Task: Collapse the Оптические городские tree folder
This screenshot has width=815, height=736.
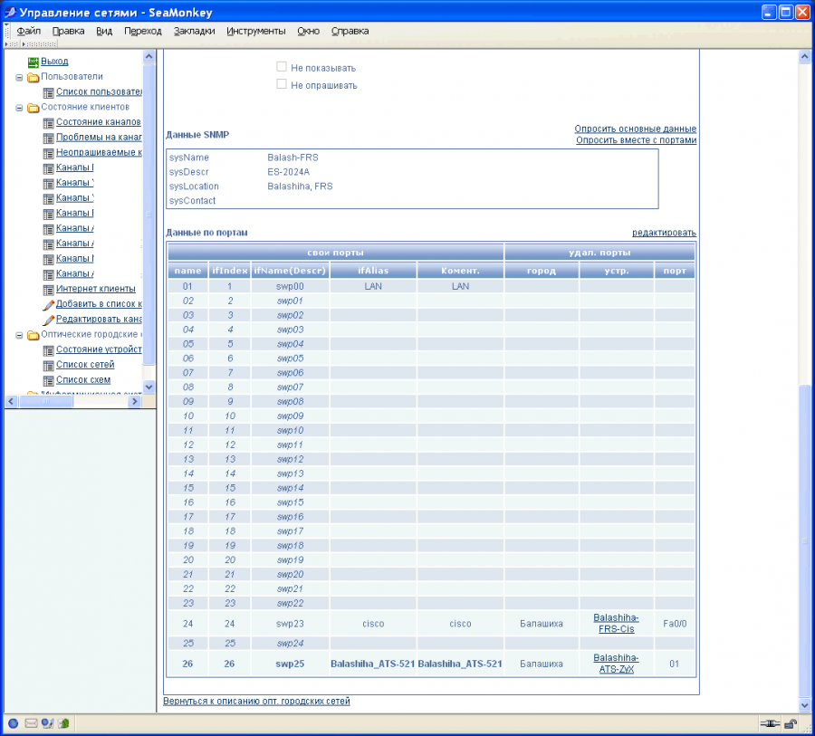Action: (x=19, y=334)
